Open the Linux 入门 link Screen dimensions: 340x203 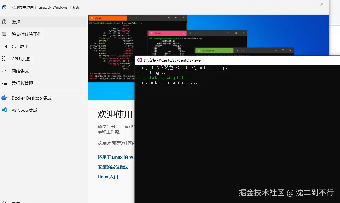click(108, 177)
